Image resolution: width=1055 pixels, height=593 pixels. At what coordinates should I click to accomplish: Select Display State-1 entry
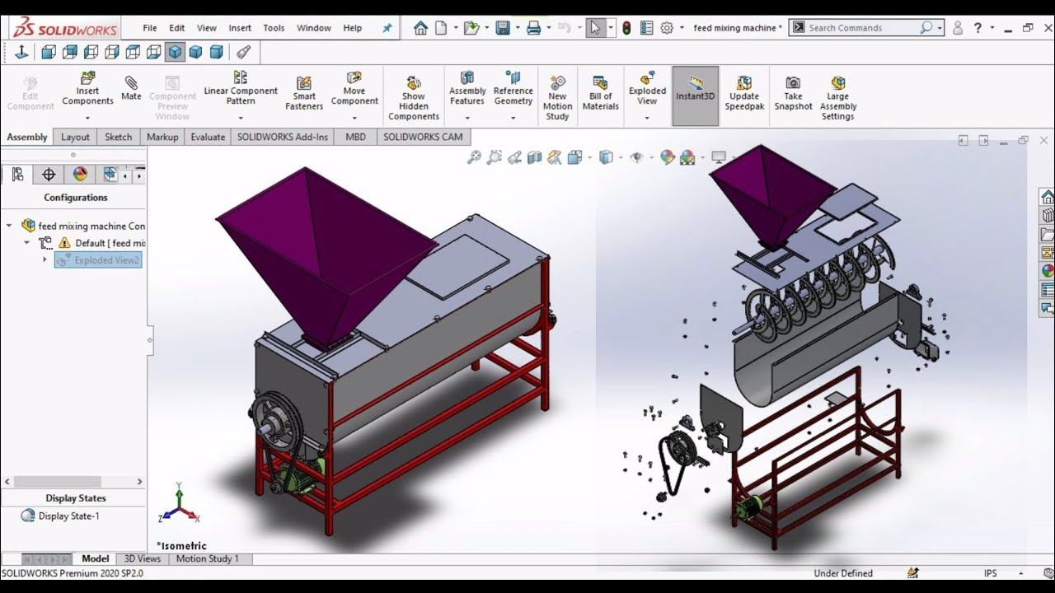60,516
